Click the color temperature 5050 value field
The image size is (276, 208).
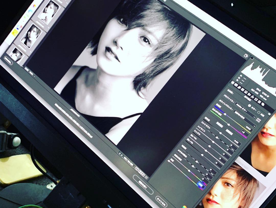pos(248,128)
